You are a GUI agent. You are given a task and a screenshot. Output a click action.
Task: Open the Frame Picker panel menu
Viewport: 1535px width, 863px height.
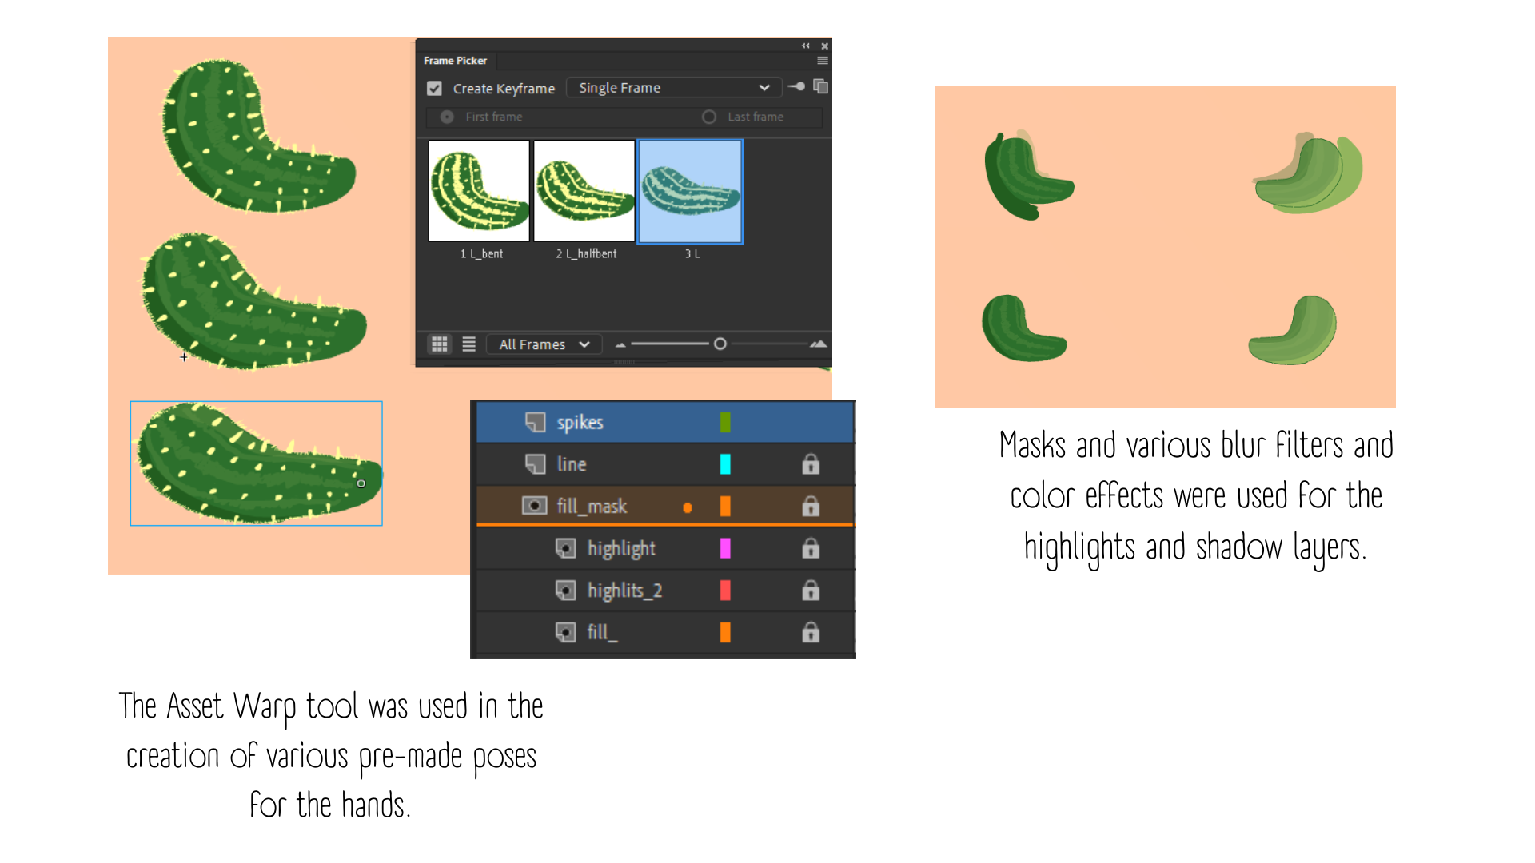pyautogui.click(x=823, y=61)
